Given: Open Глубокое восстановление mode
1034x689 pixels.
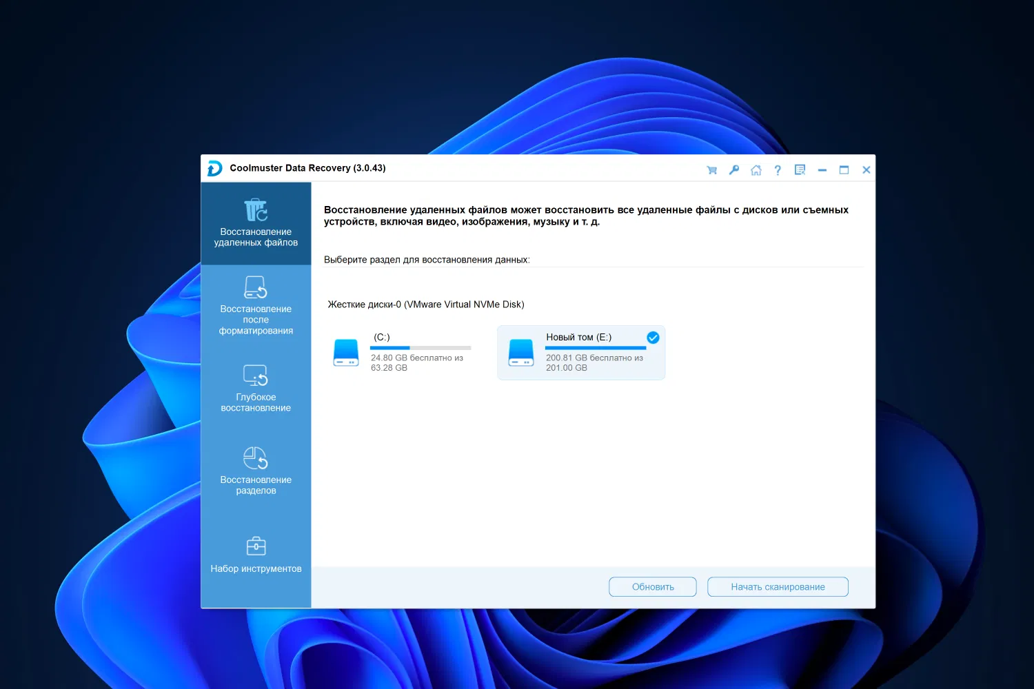Looking at the screenshot, I should point(256,389).
